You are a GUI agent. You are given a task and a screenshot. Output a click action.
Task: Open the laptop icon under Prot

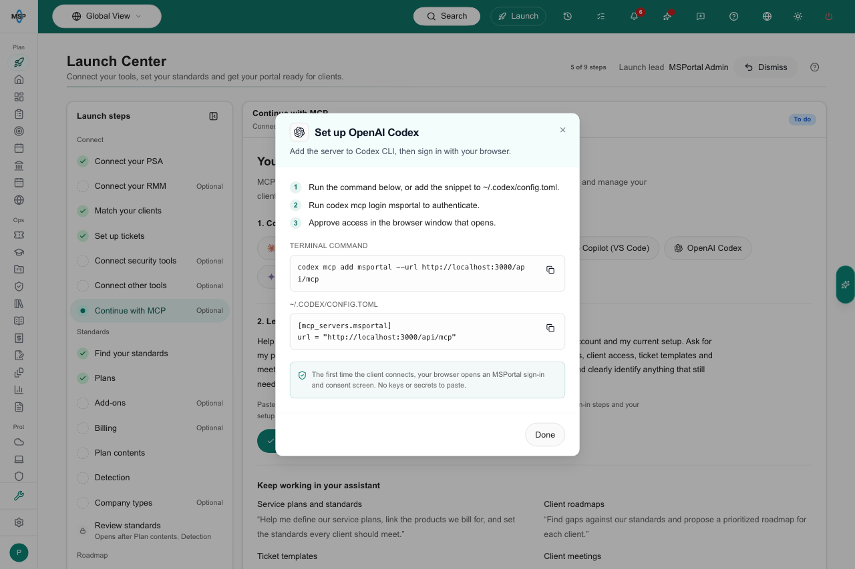click(x=19, y=459)
